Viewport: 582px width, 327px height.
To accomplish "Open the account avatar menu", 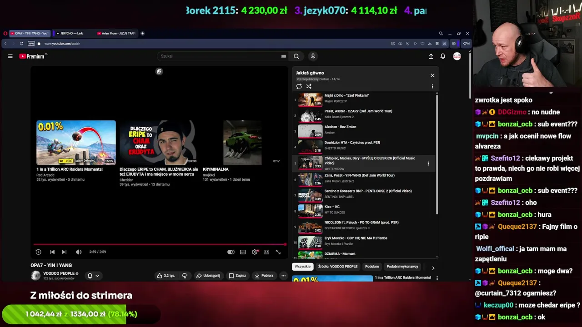I will point(457,56).
